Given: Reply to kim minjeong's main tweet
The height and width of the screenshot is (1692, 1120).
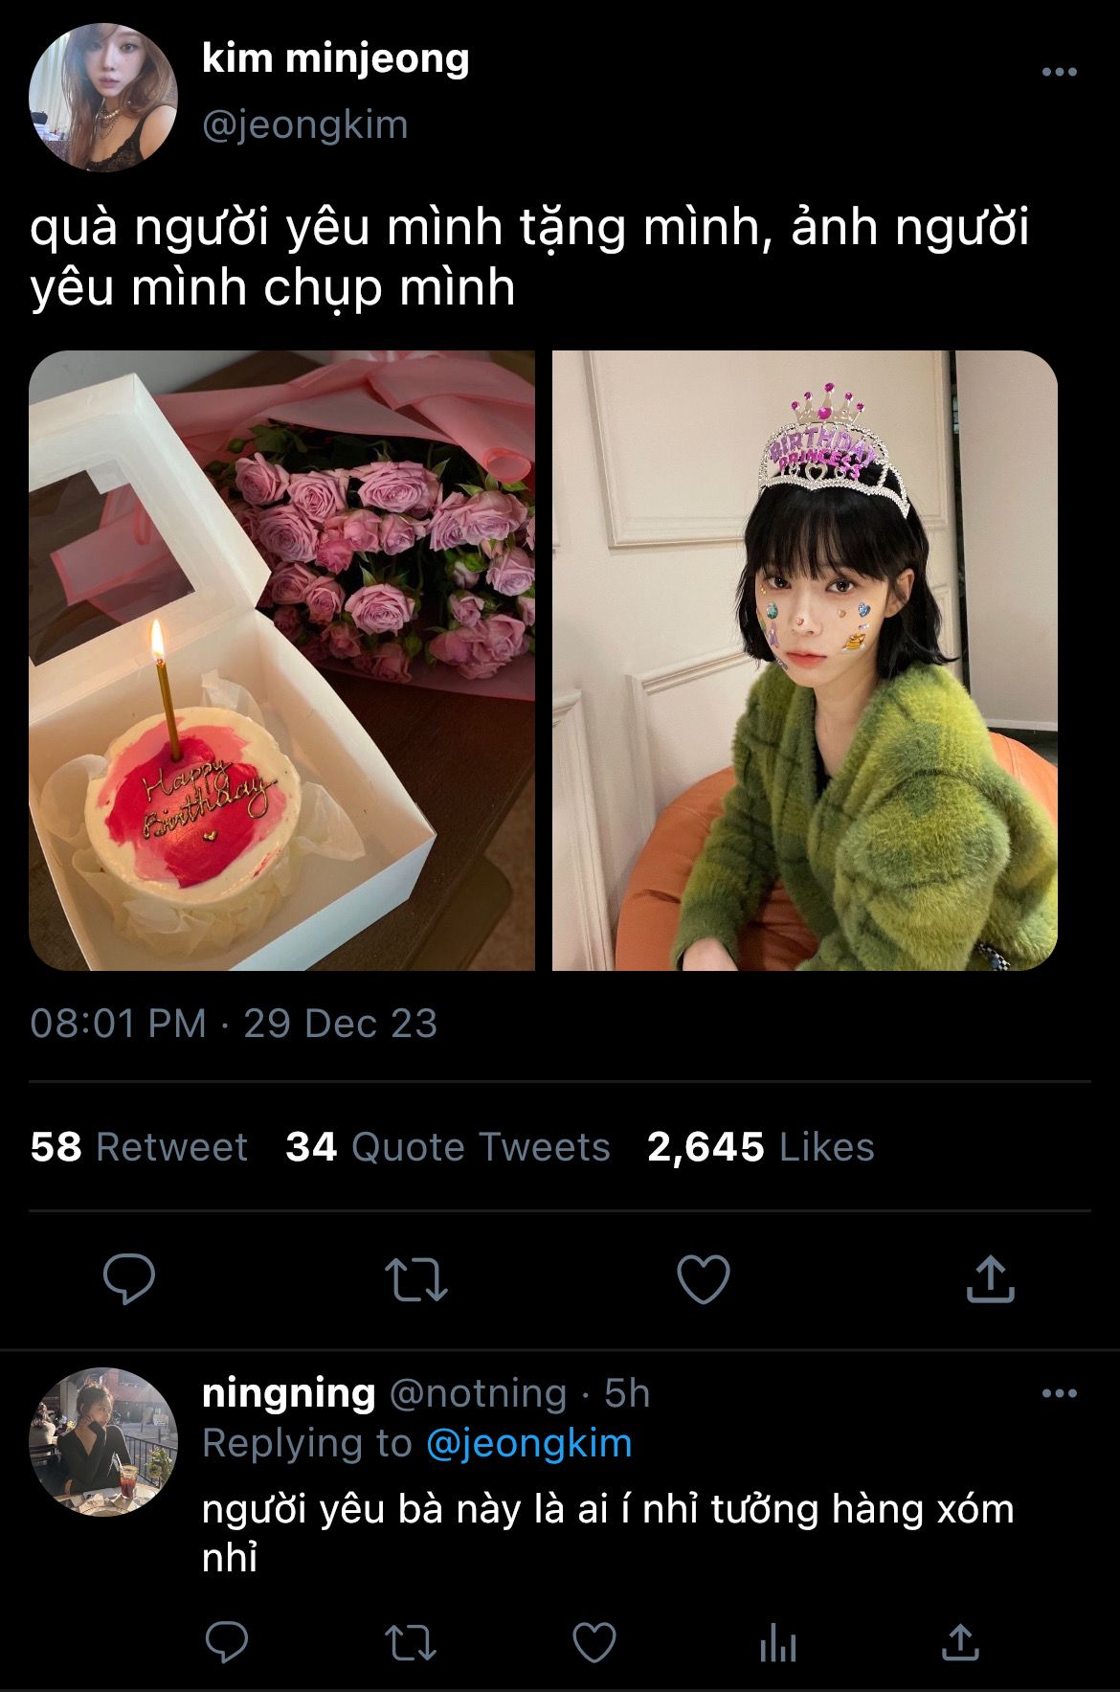Looking at the screenshot, I should [x=129, y=1278].
